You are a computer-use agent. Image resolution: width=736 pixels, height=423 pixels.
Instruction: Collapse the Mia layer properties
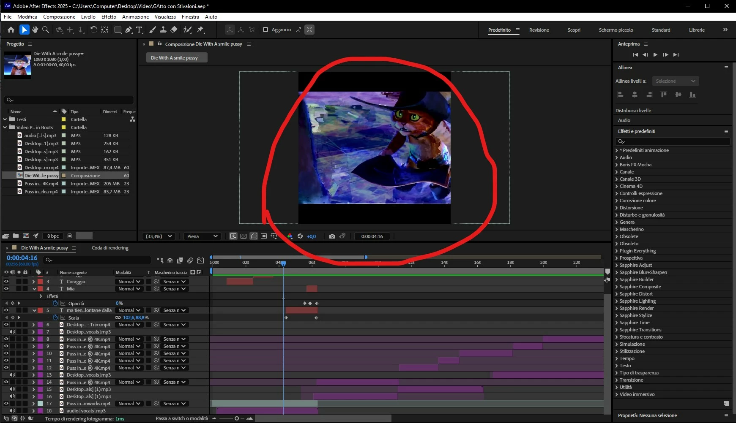pos(34,289)
